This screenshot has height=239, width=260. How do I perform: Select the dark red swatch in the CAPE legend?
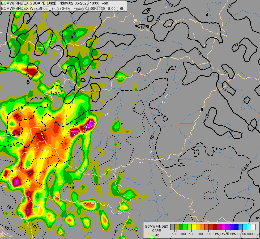(215, 227)
